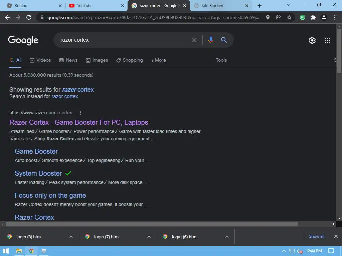Open the System Booster sitelink
Viewport: 342px width, 256px height.
point(38,173)
